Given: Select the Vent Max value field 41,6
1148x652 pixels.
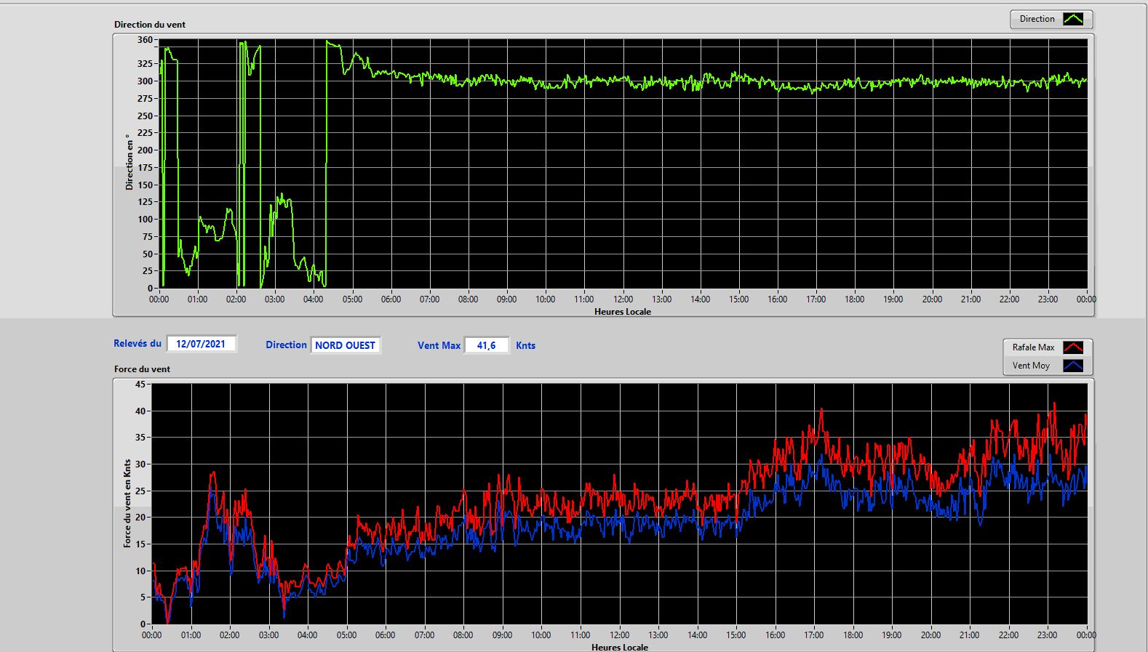Looking at the screenshot, I should [486, 345].
